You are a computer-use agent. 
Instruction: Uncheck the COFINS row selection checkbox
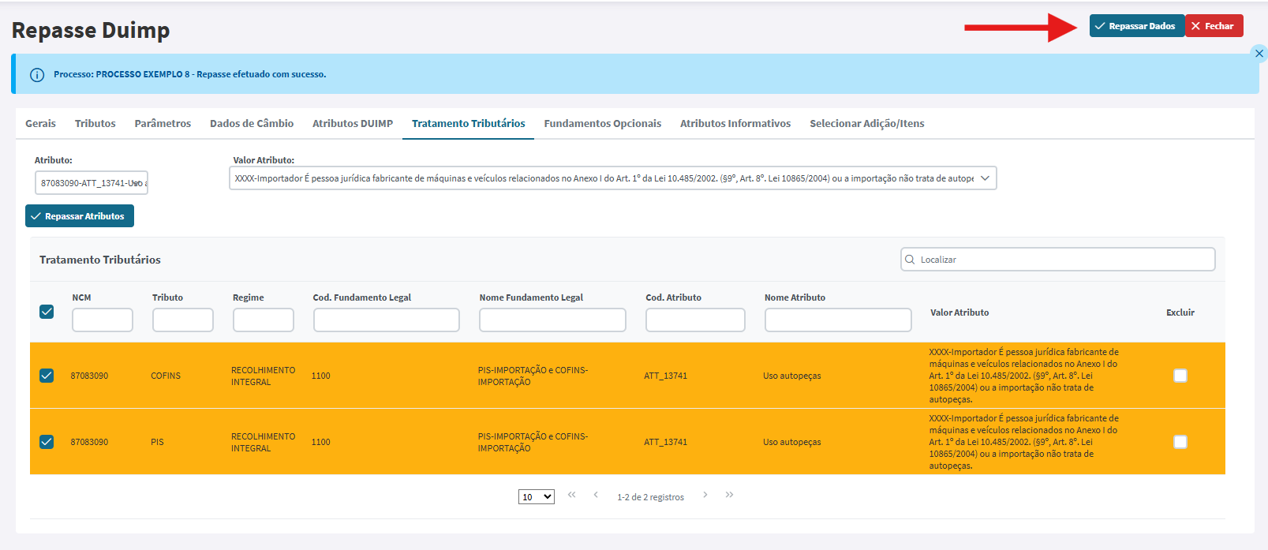tap(47, 376)
